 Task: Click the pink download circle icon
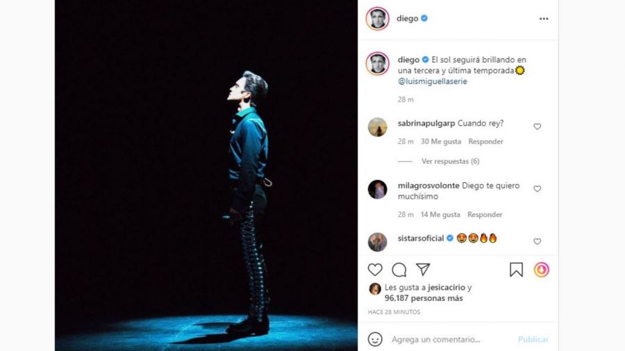point(541,270)
